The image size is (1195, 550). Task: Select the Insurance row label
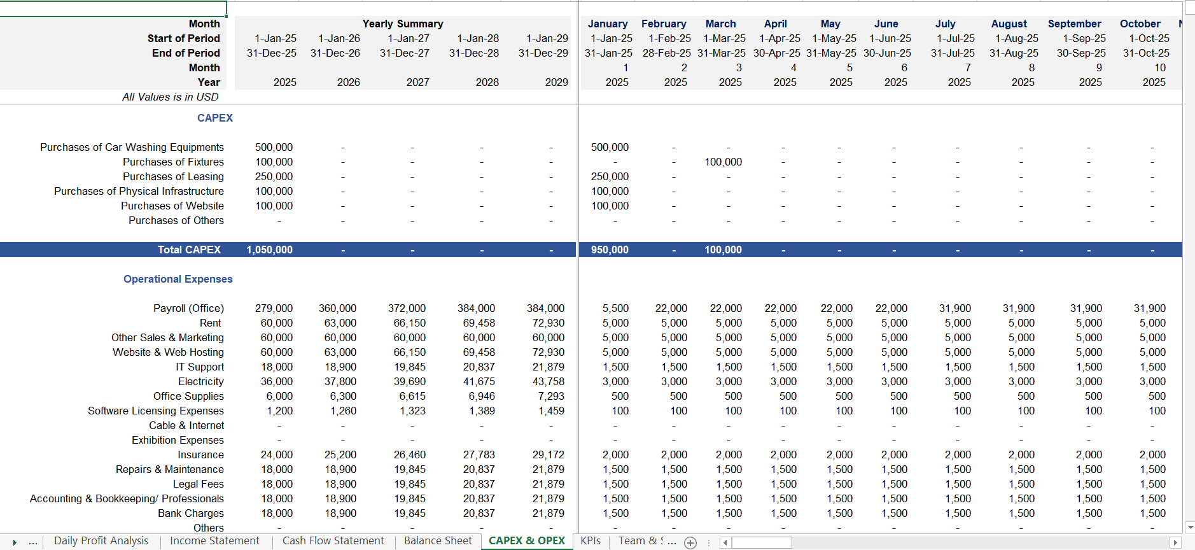click(200, 455)
